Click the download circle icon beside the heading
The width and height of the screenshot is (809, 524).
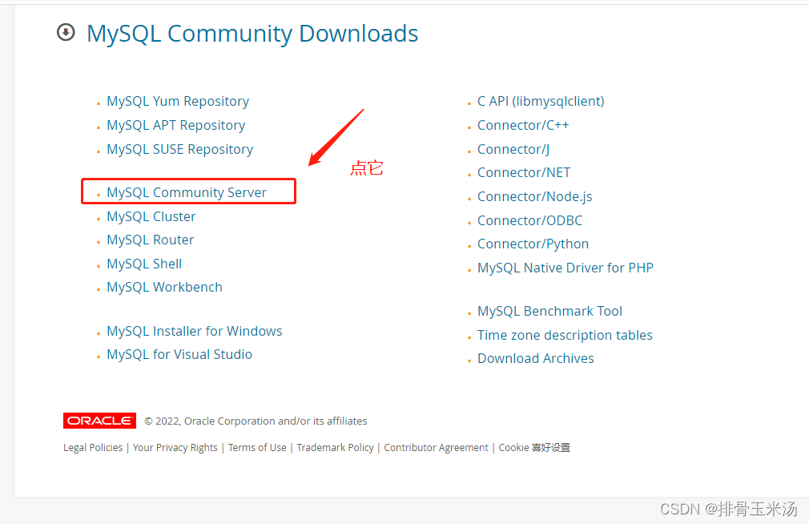66,33
